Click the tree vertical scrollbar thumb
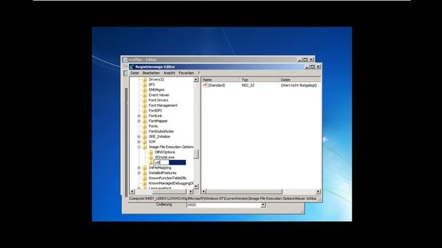 pos(196,154)
